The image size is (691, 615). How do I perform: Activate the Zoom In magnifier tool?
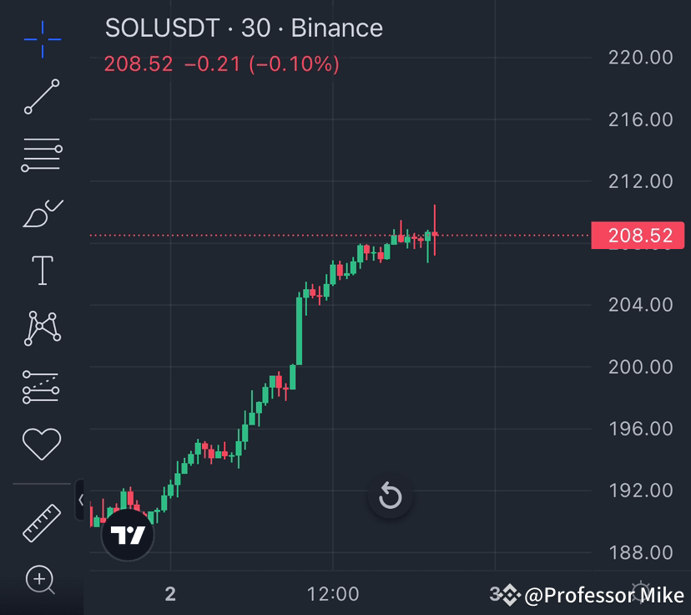click(x=40, y=577)
